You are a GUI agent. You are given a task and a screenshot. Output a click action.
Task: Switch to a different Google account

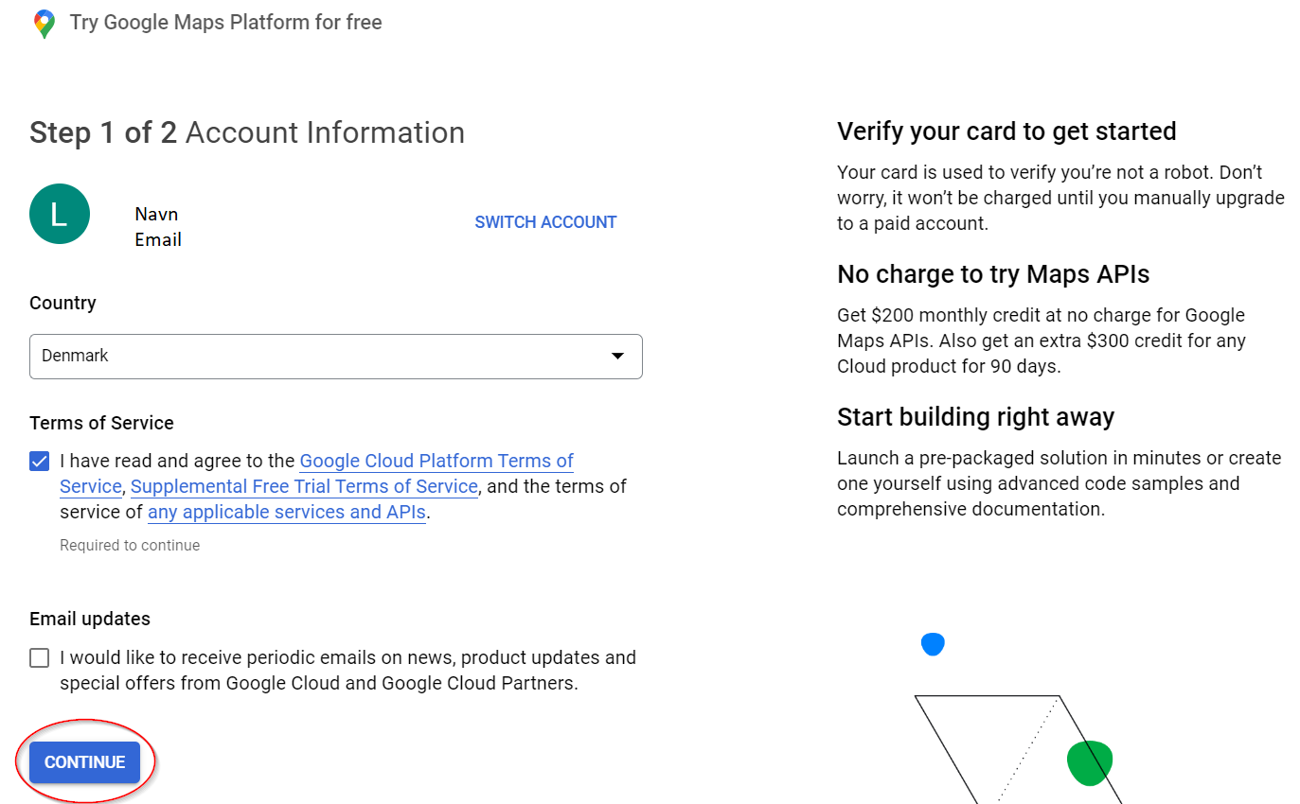(545, 222)
